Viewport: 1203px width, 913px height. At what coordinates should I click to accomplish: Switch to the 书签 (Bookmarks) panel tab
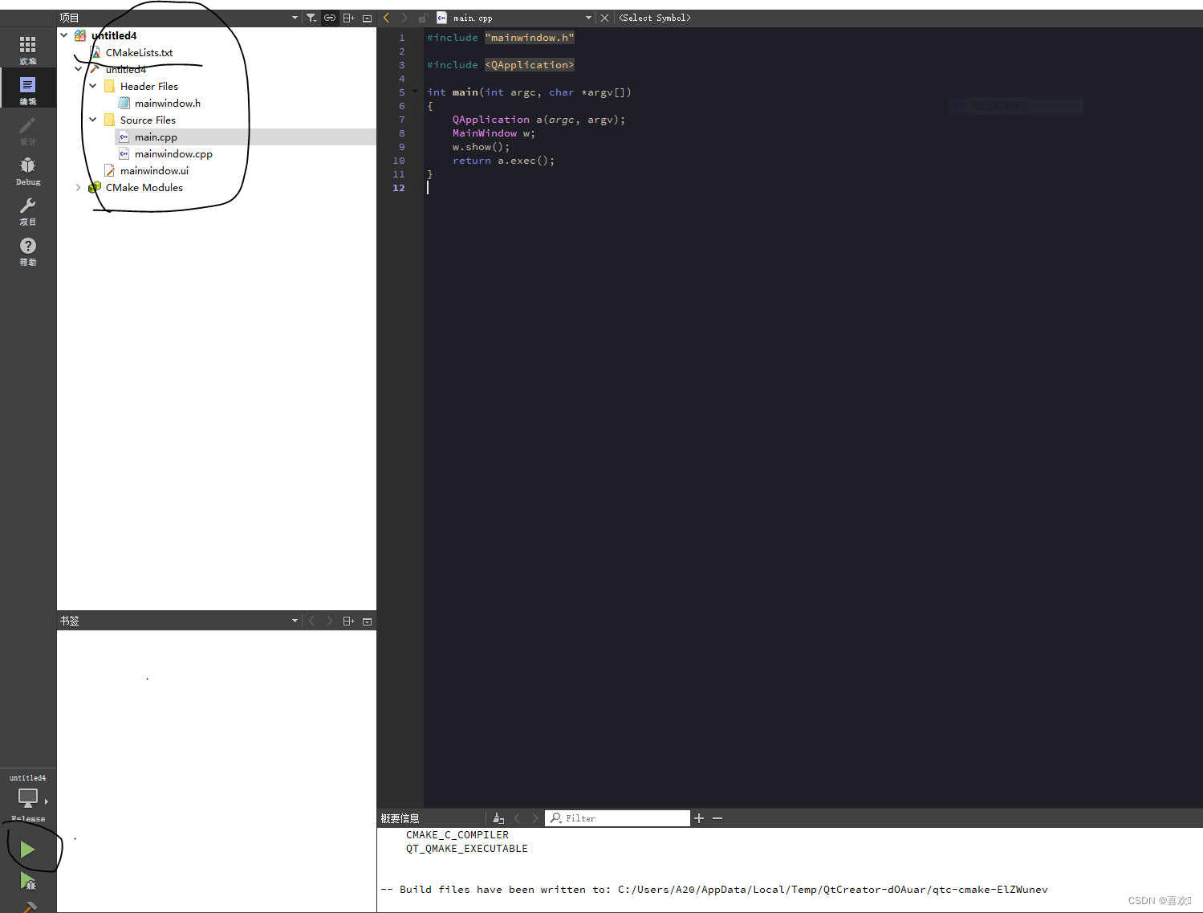pyautogui.click(x=69, y=620)
